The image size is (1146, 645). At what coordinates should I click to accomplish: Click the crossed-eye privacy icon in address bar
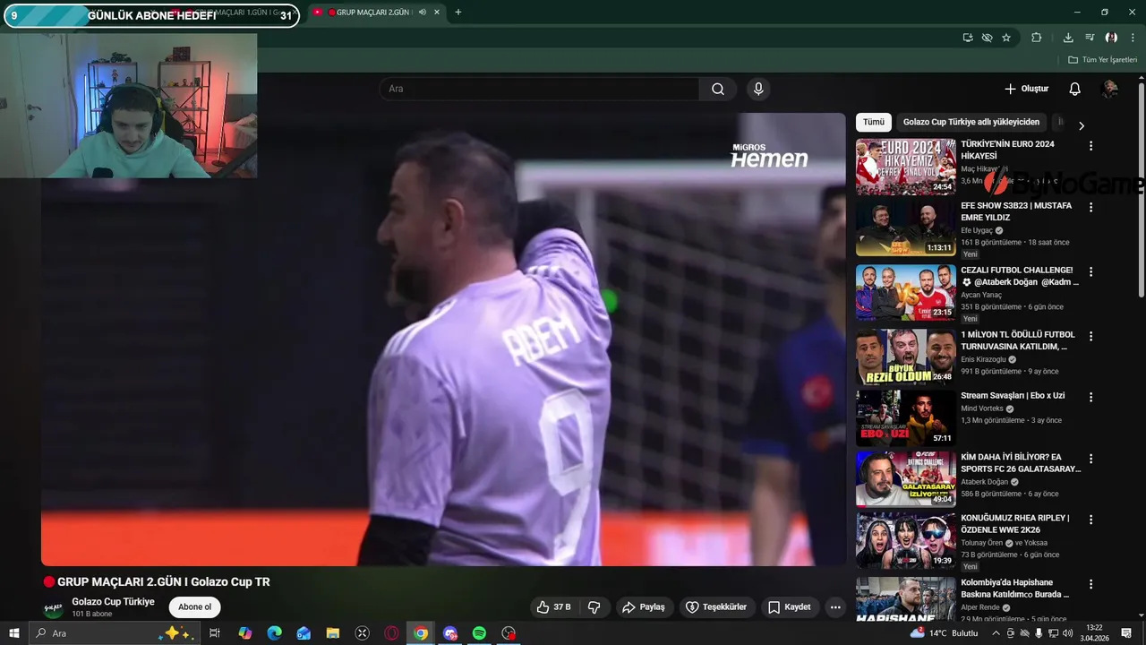pyautogui.click(x=987, y=38)
